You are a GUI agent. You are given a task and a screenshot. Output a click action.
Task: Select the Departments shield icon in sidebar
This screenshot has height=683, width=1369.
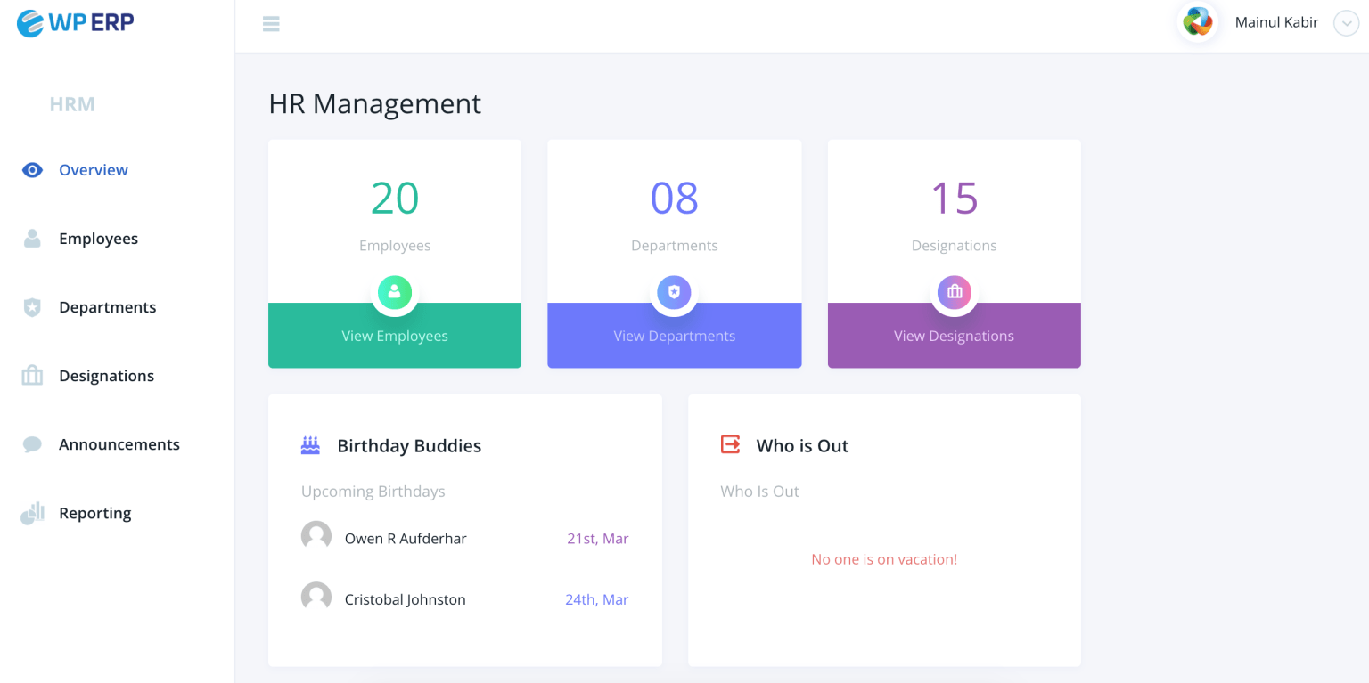(x=32, y=306)
